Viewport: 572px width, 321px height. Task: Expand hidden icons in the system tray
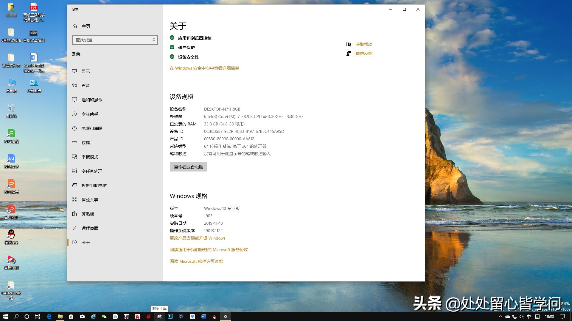pos(500,317)
